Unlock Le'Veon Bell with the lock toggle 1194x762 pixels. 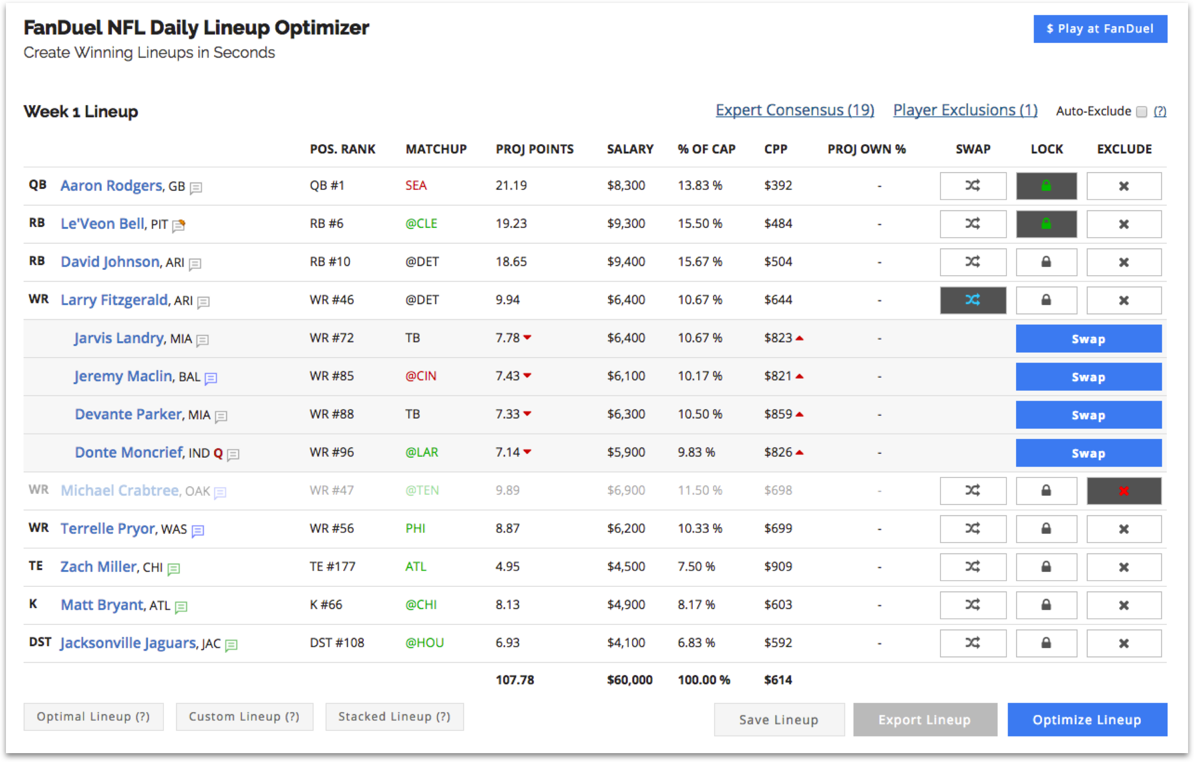1046,224
